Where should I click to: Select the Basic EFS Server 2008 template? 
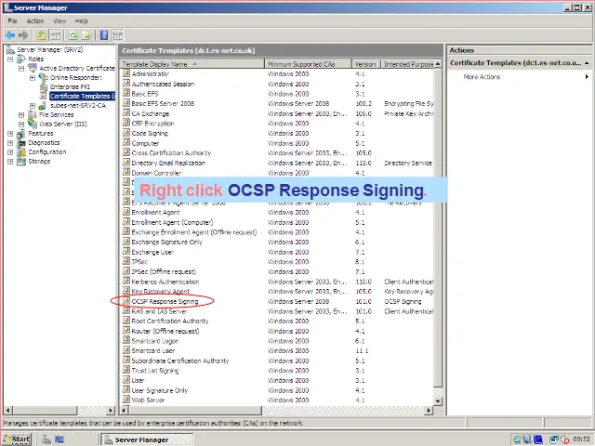tap(163, 103)
